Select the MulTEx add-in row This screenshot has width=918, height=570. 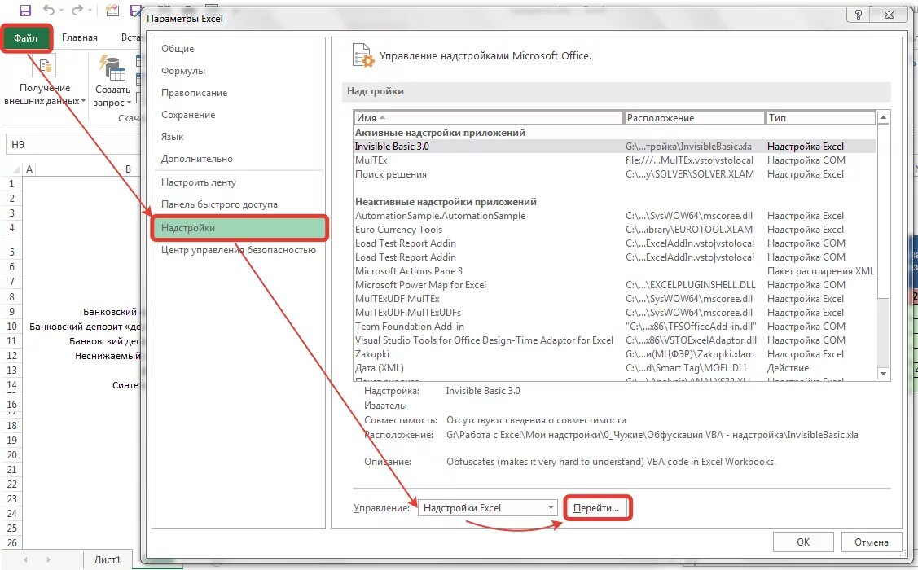pos(615,160)
